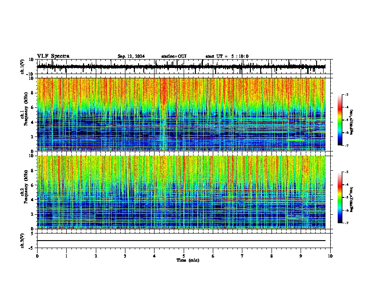Click tick label "9" on the time axis

pyautogui.click(x=301, y=256)
